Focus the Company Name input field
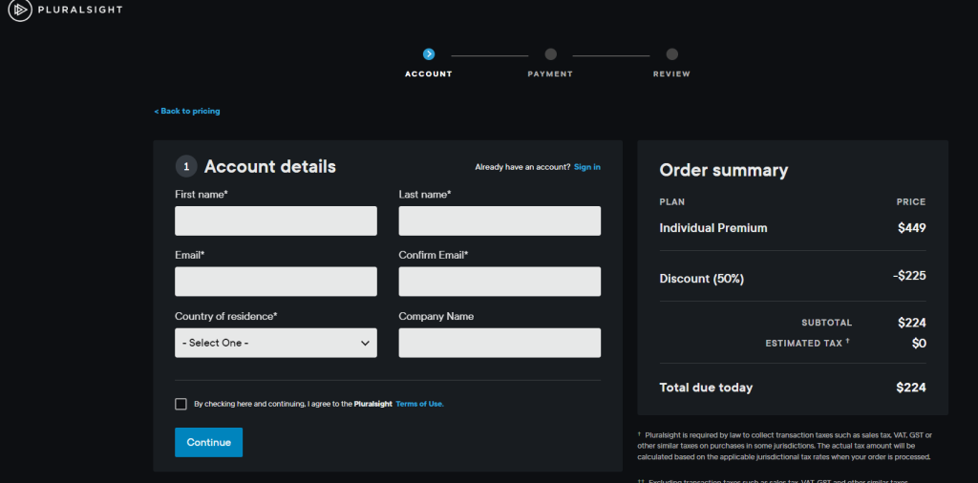This screenshot has width=978, height=483. [500, 343]
